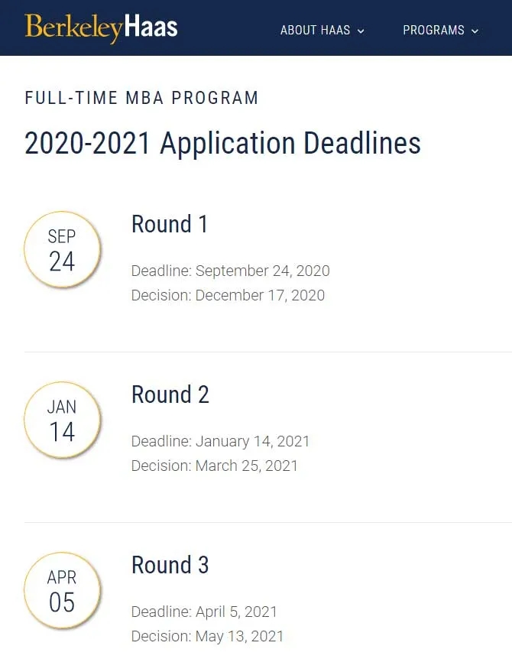The height and width of the screenshot is (662, 512).
Task: Expand the chevron beside Programs
Action: coord(475,31)
